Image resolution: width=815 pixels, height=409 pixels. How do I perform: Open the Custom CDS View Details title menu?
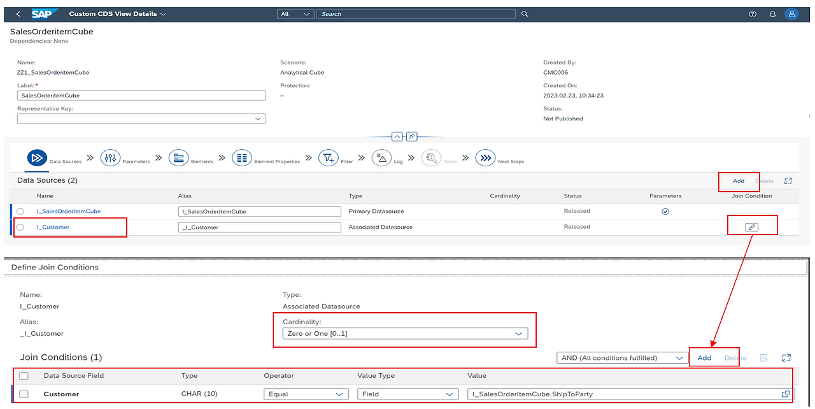tap(118, 13)
